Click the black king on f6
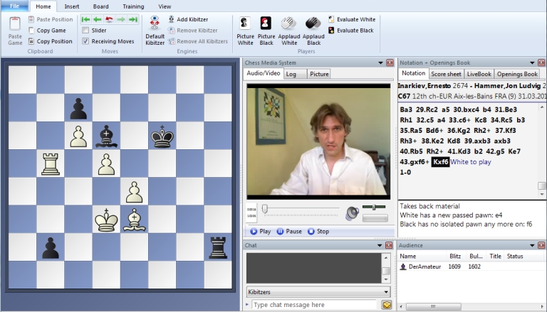This screenshot has width=547, height=312. point(162,136)
